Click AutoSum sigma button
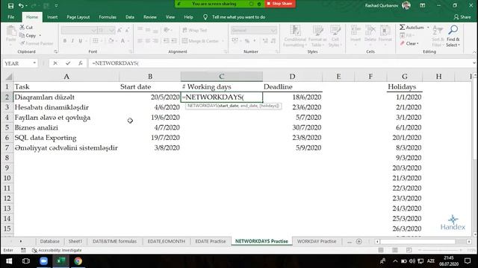This screenshot has height=268, width=478. pyautogui.click(x=412, y=28)
